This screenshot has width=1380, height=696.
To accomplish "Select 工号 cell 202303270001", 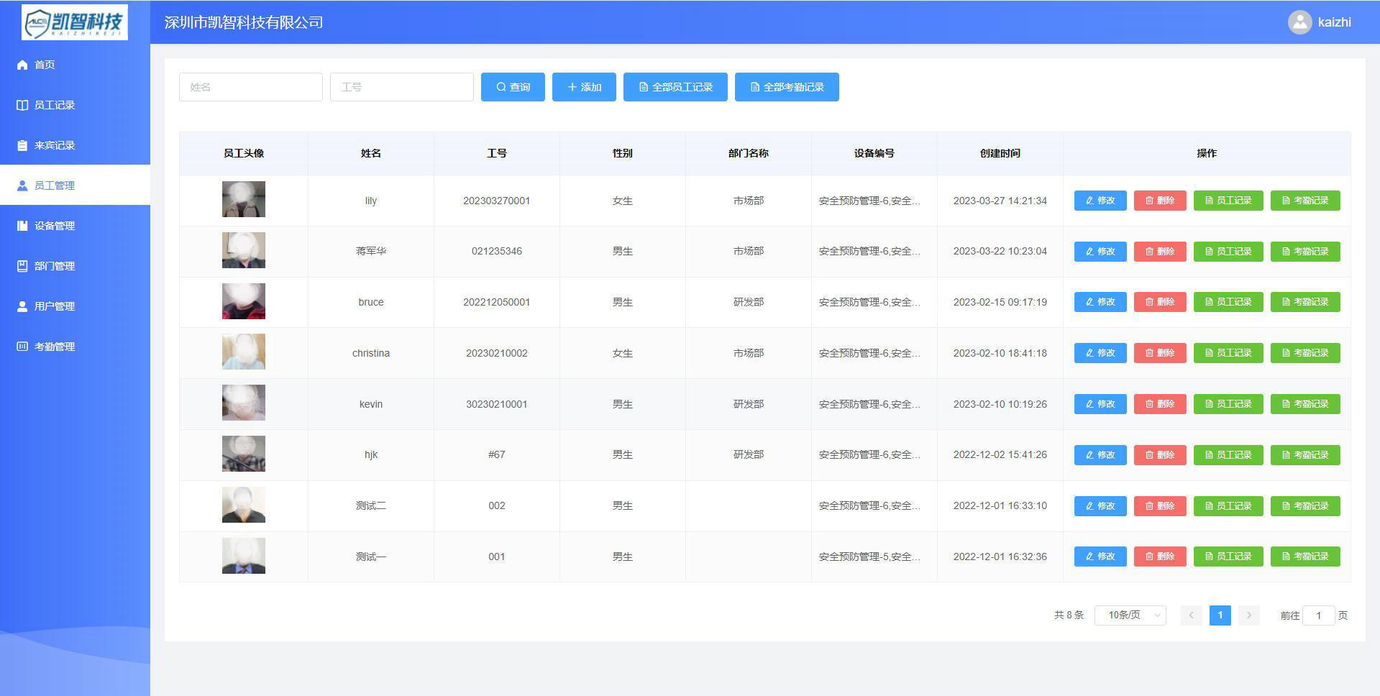I will (x=497, y=201).
